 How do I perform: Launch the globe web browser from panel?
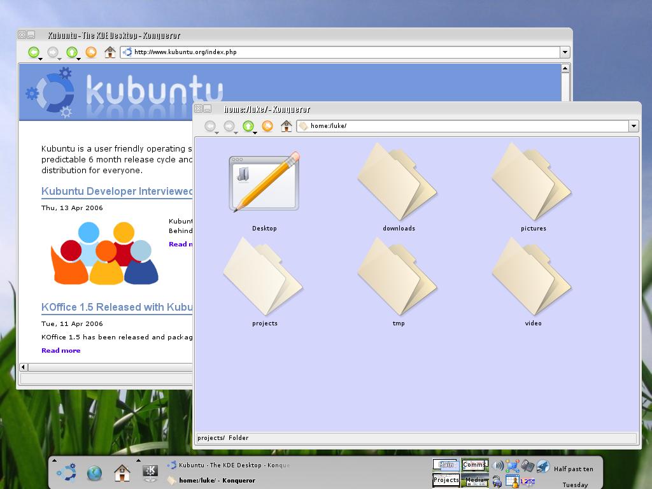94,473
